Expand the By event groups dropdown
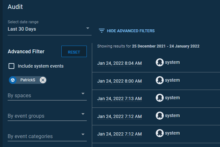 point(47,116)
